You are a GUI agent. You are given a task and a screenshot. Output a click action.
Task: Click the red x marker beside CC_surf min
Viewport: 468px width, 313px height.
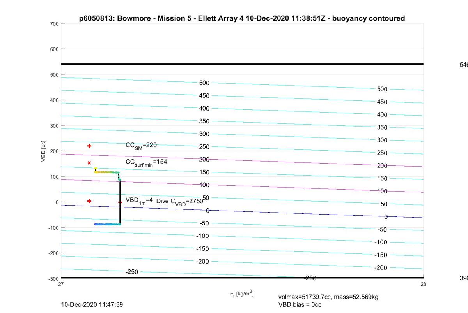(x=89, y=163)
